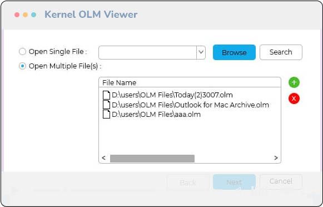
Task: Select the Open Multiple File(s) radio button
Action: (x=22, y=66)
